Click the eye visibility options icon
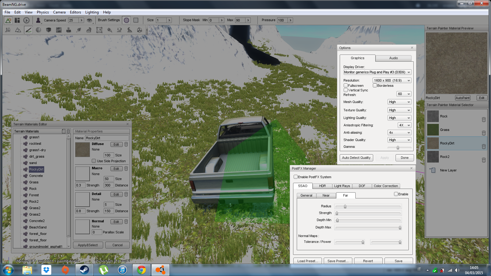This screenshot has width=491, height=276. point(89,20)
